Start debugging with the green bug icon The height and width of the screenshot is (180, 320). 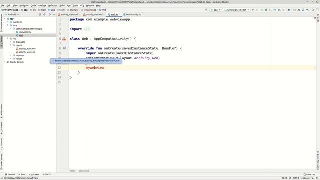pos(266,10)
